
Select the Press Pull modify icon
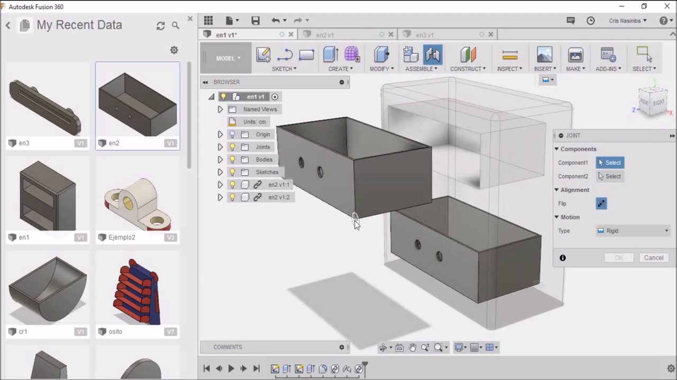[381, 55]
